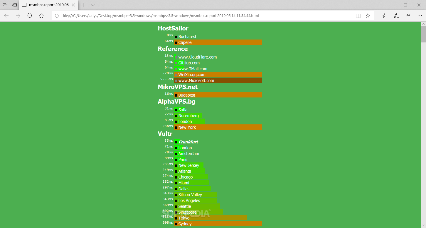
Task: Click the 5555ms latency value
Action: click(166, 79)
